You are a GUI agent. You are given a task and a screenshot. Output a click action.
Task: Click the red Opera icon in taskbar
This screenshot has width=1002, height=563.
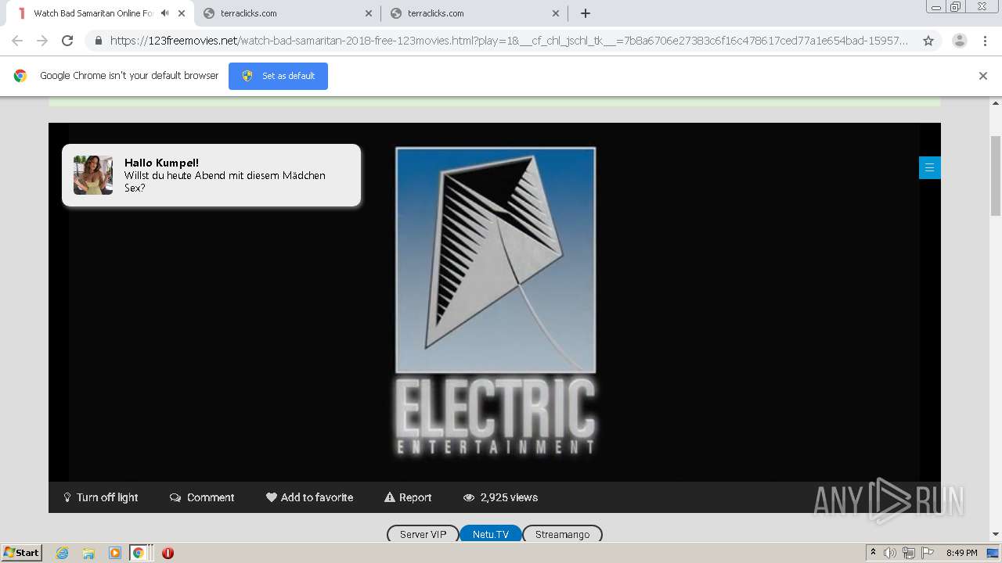168,553
